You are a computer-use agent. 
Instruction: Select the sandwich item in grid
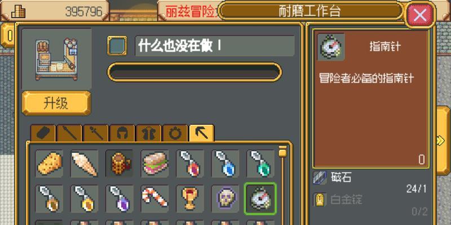(154, 164)
